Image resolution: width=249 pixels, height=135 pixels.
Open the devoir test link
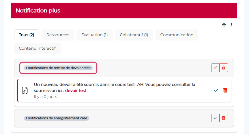tap(76, 90)
